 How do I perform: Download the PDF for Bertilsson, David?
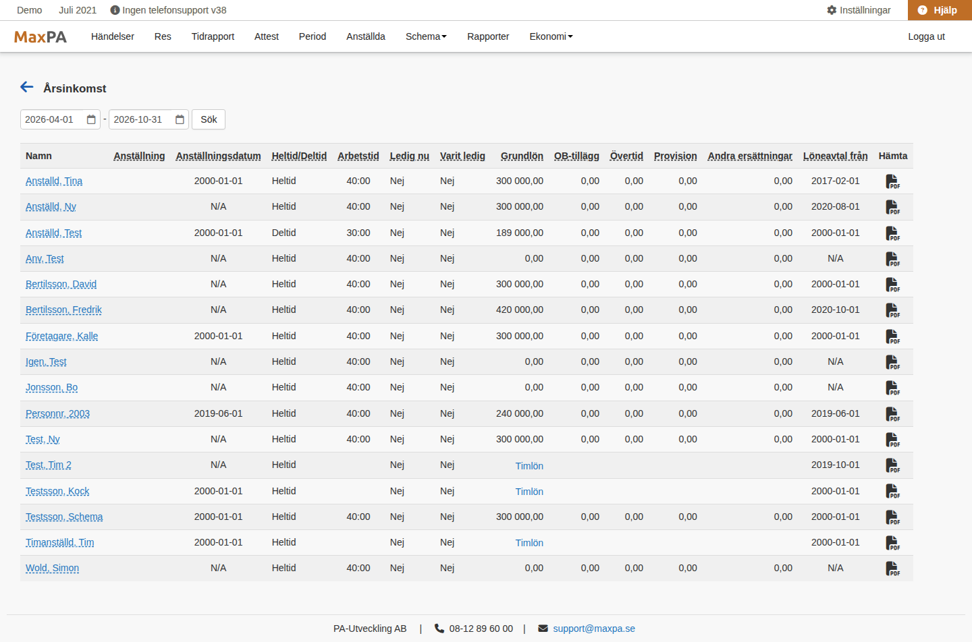(892, 285)
